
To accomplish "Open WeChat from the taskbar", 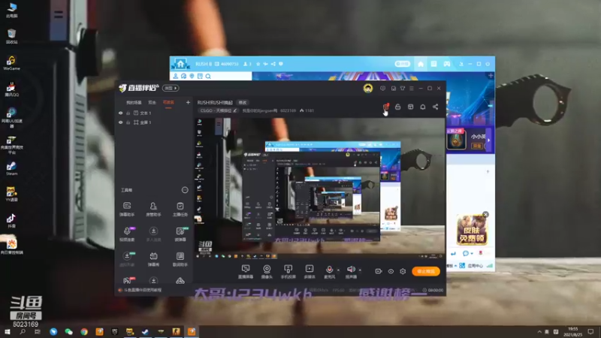I will pos(68,332).
